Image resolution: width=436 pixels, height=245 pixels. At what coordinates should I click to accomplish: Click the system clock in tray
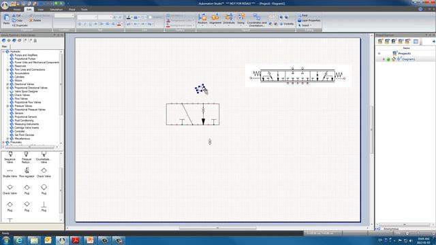(x=424, y=240)
